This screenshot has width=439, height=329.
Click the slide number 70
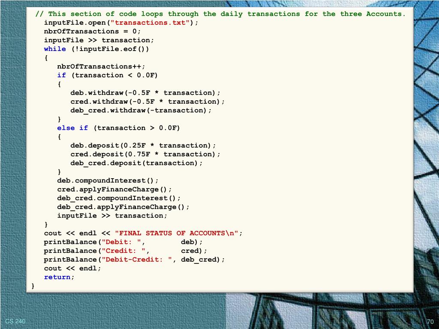430,322
